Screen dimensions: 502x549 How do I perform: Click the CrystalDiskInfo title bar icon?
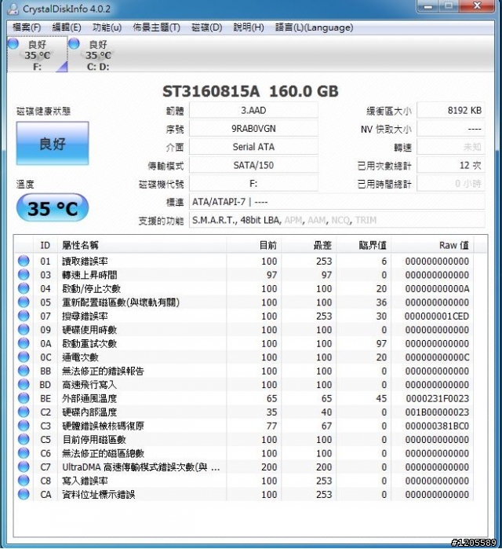tap(13, 9)
